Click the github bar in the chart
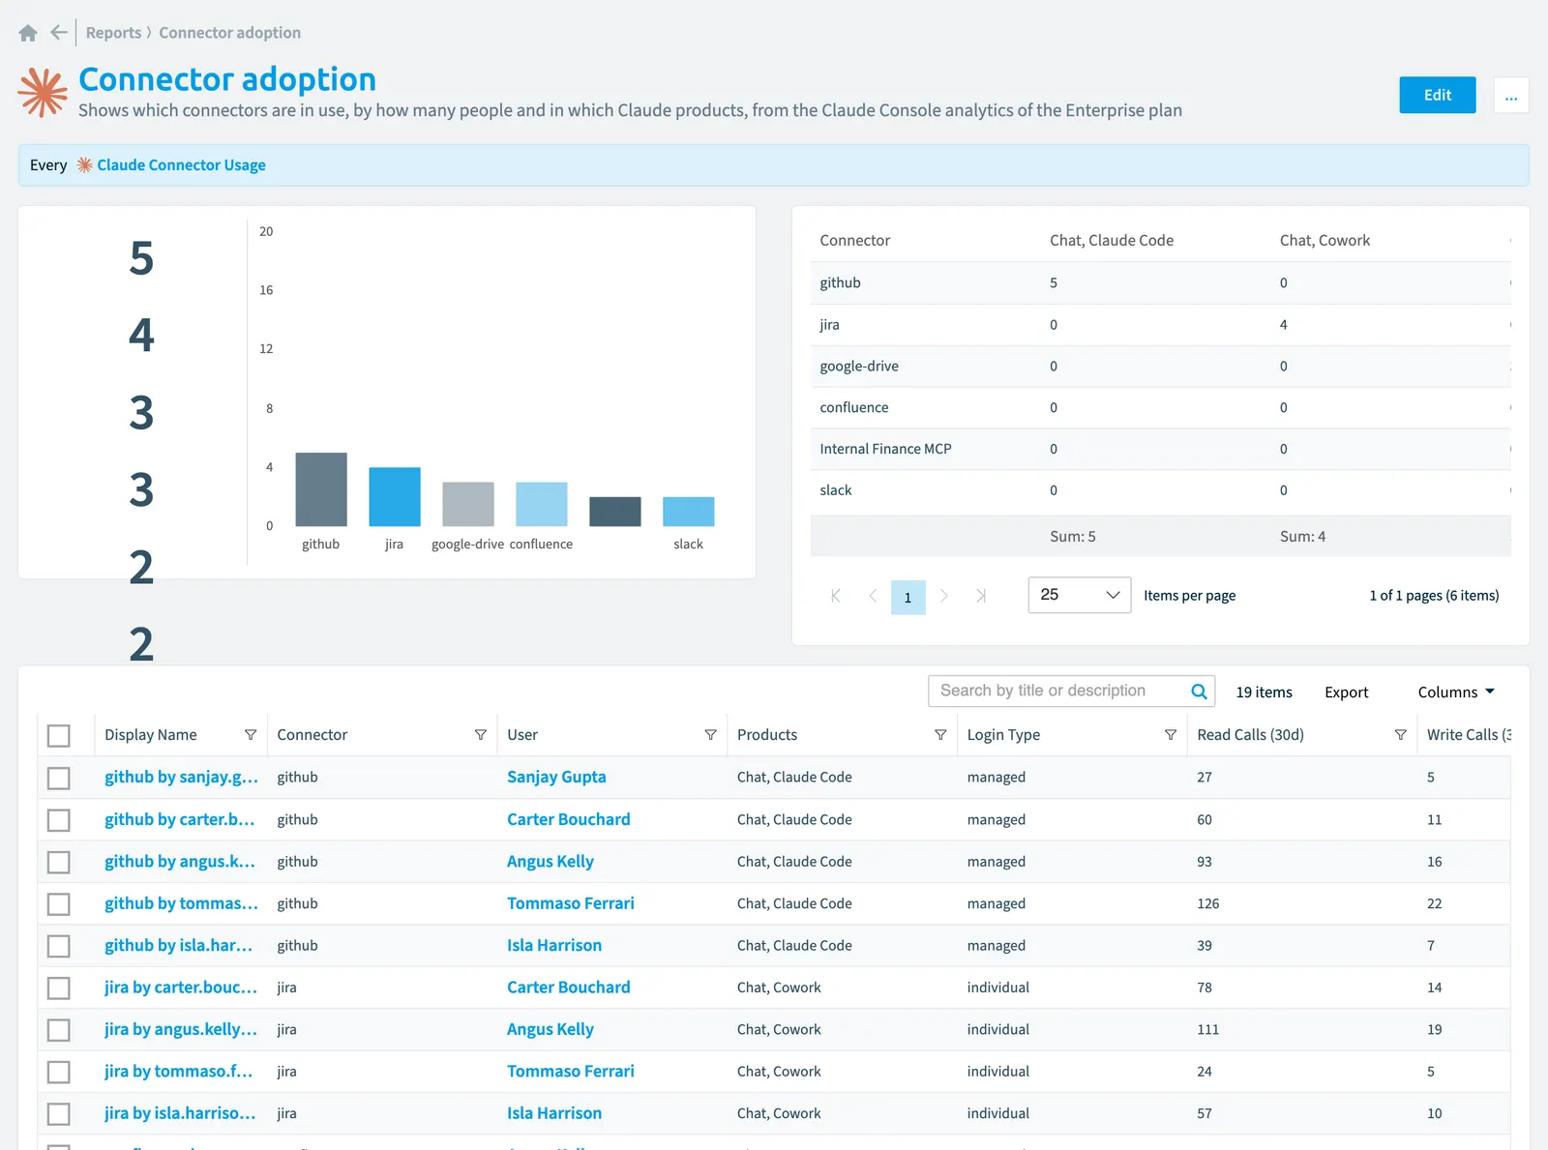Viewport: 1548px width, 1150px height. [x=321, y=489]
